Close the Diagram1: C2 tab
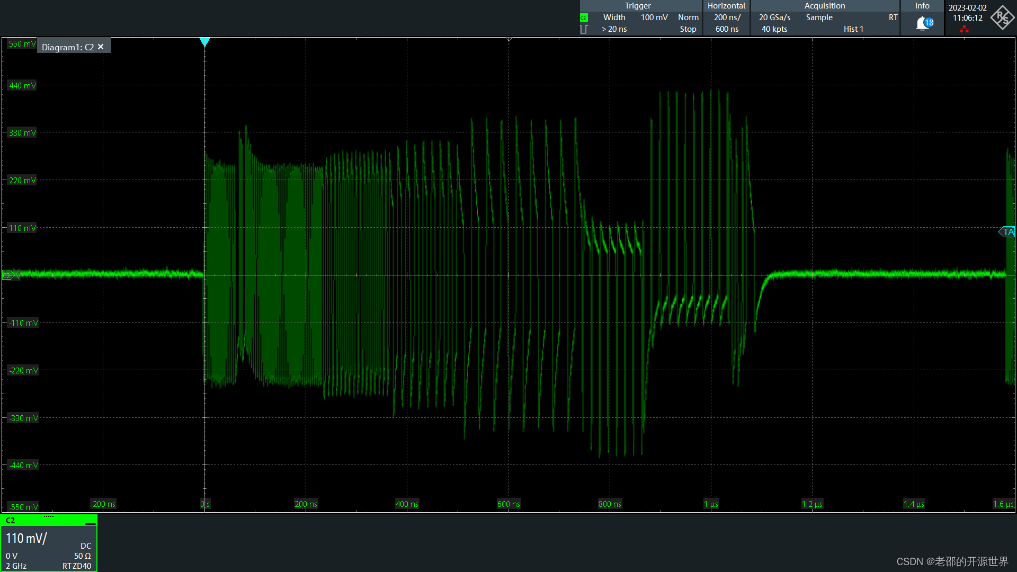The image size is (1017, 572). [101, 47]
